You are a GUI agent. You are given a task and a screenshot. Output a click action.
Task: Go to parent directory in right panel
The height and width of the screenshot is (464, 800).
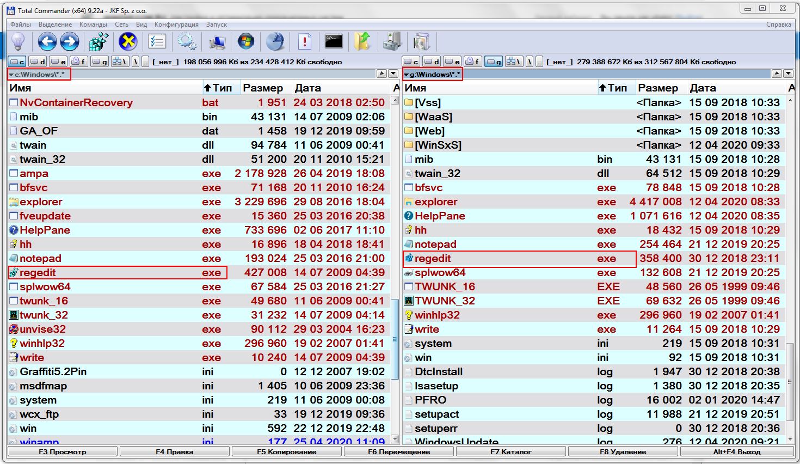540,62
